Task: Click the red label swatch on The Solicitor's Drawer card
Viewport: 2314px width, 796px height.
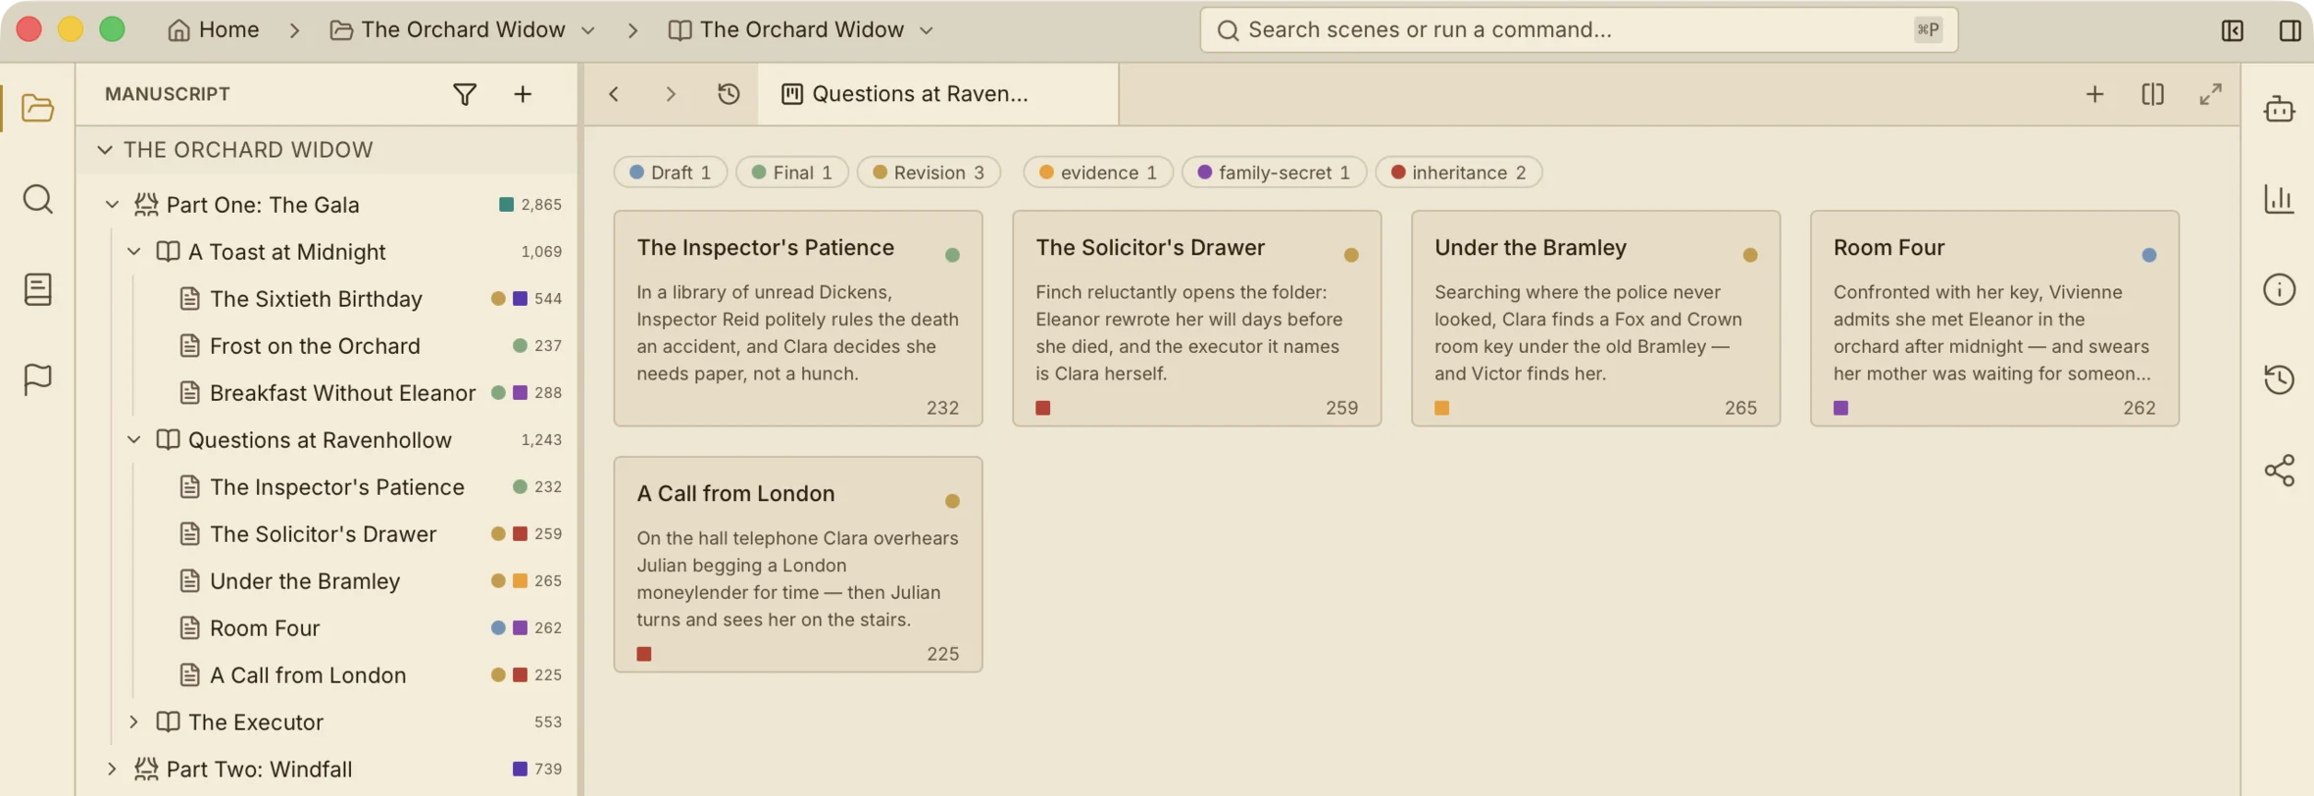Action: point(1043,408)
